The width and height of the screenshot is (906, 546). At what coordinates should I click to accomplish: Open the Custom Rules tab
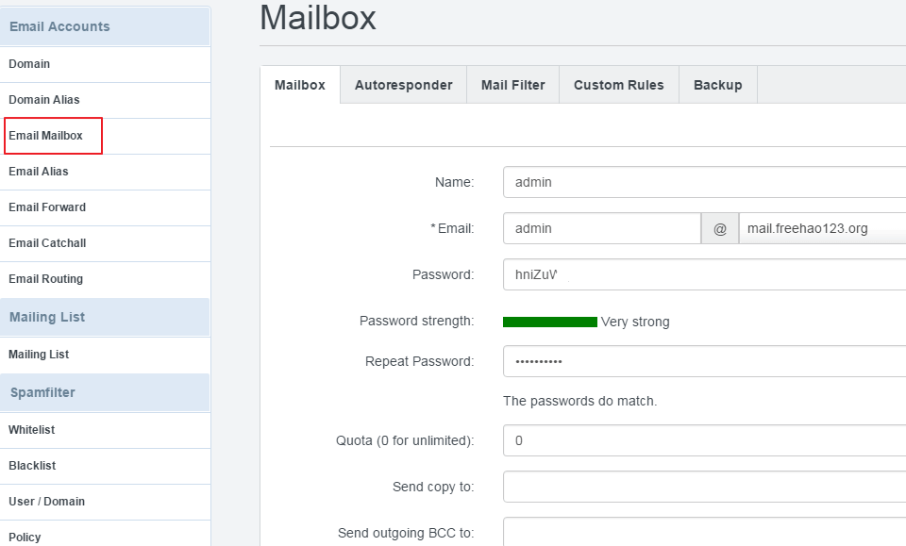point(619,85)
